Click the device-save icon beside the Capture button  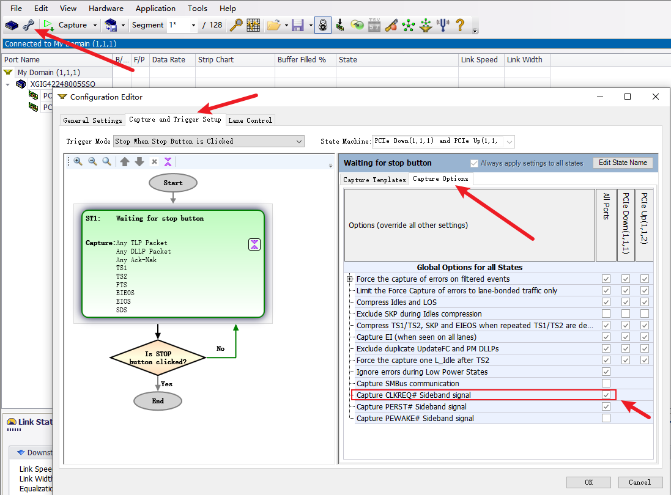pyautogui.click(x=111, y=25)
